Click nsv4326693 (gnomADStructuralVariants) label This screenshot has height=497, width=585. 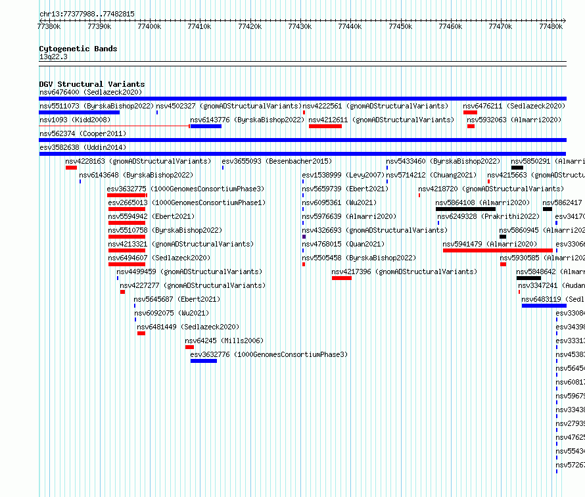click(375, 230)
